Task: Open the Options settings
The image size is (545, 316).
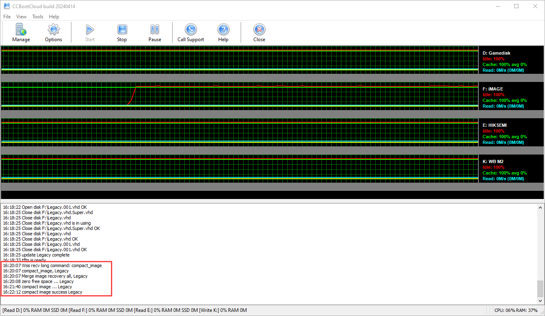Action: [53, 32]
